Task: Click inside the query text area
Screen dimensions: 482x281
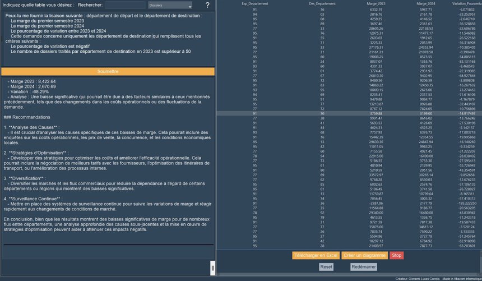Action: (x=108, y=39)
